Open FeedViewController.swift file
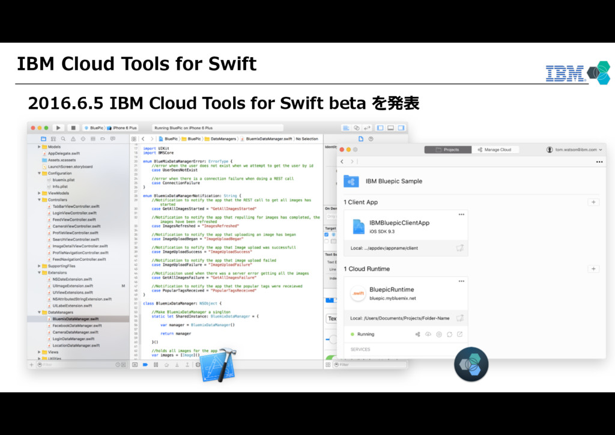The image size is (615, 435). (74, 220)
